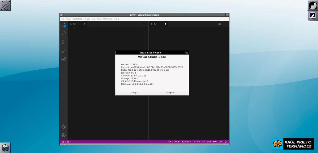Select the Run and Debug icon
This screenshot has height=153, width=318.
click(63, 51)
